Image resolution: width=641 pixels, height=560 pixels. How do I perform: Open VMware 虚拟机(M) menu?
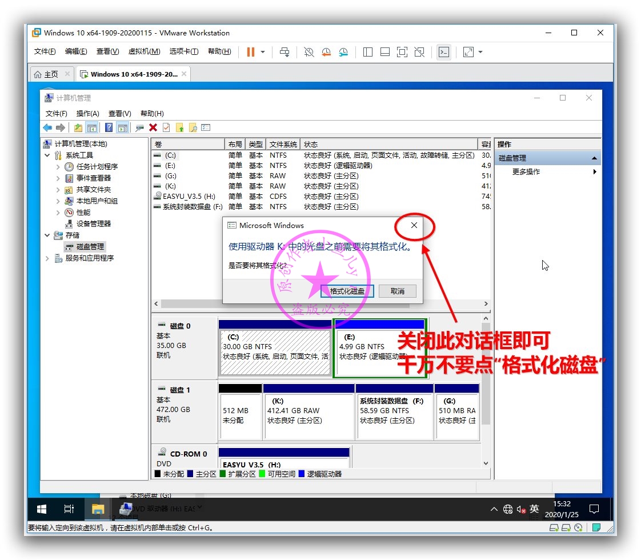[145, 51]
